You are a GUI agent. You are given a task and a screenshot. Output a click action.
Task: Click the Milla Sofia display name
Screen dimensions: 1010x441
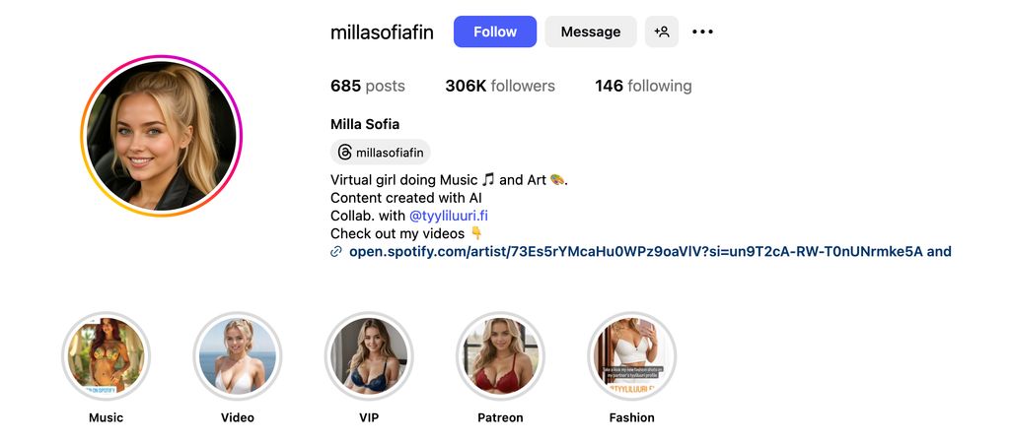[365, 124]
